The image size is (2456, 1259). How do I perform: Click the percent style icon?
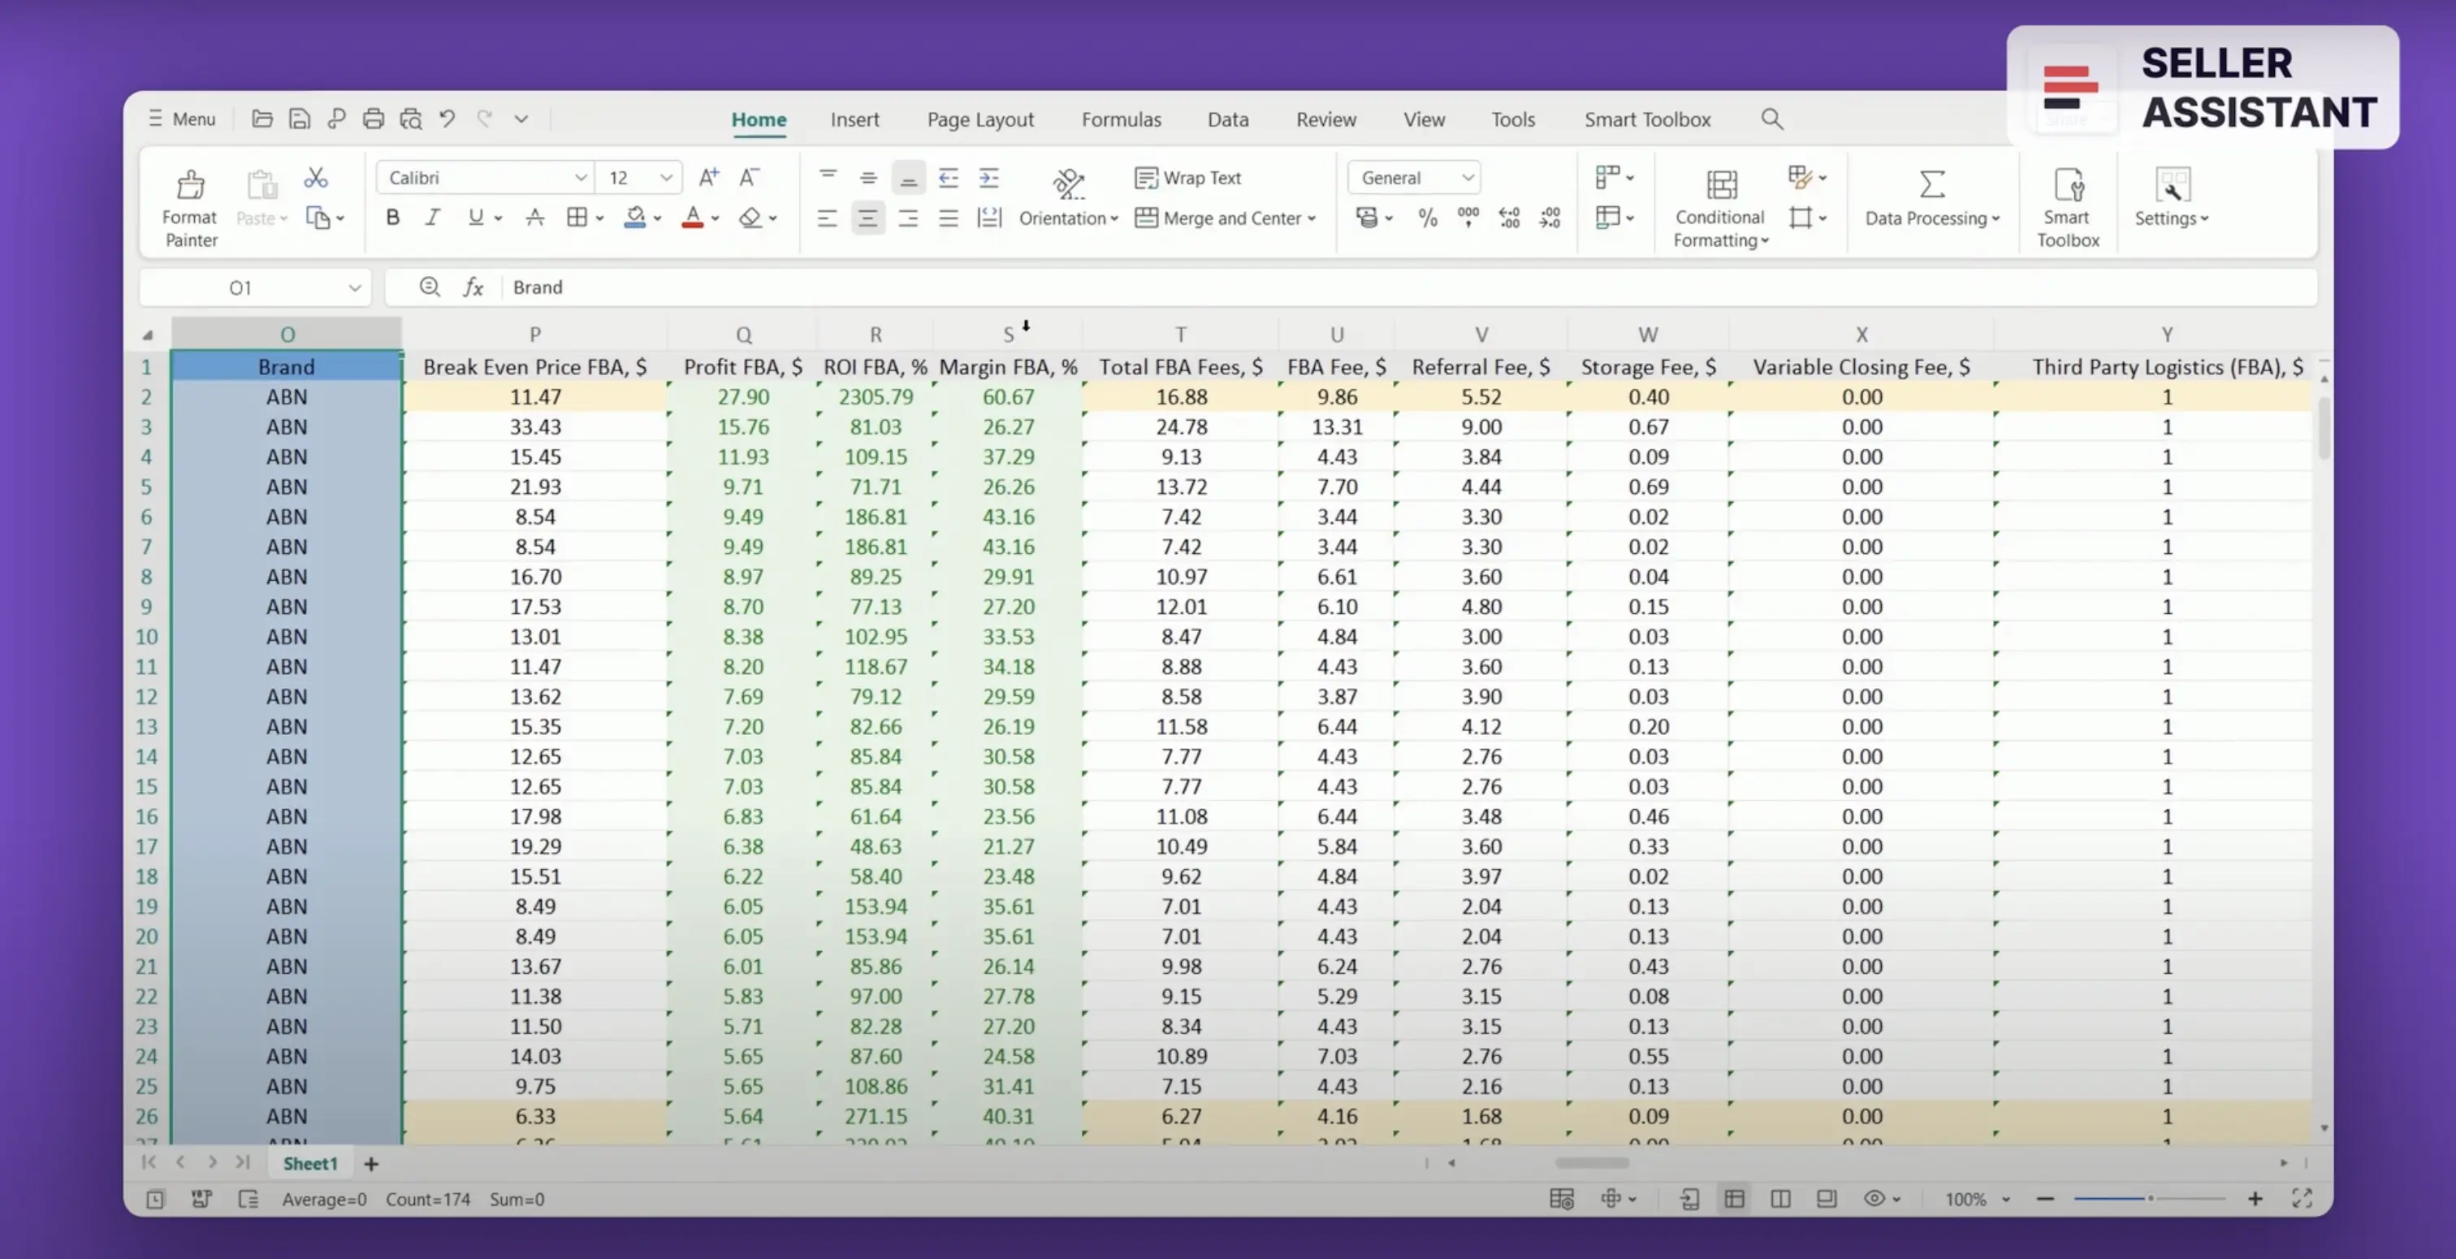[1427, 218]
